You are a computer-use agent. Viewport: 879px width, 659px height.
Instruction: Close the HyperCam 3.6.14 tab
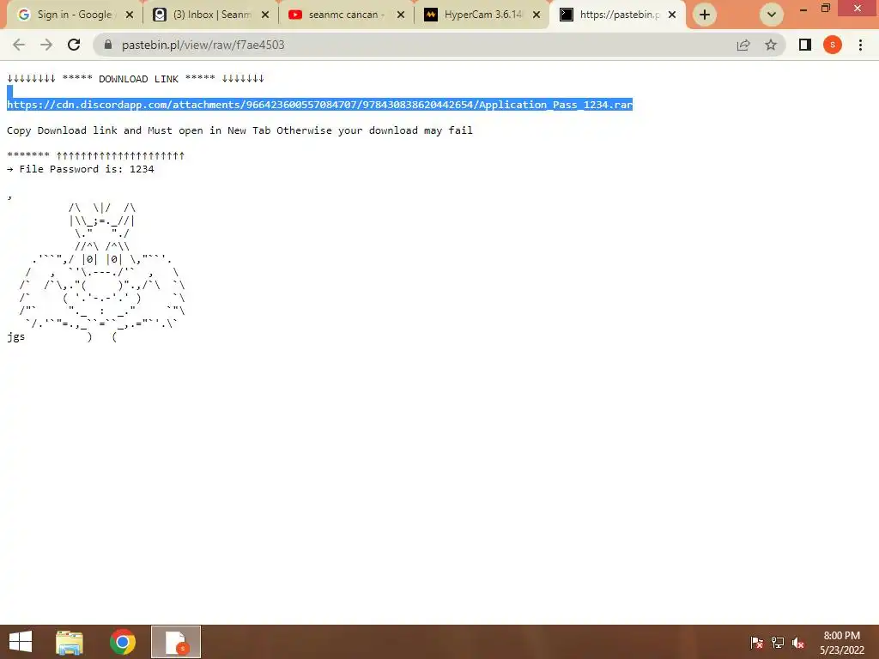click(536, 15)
